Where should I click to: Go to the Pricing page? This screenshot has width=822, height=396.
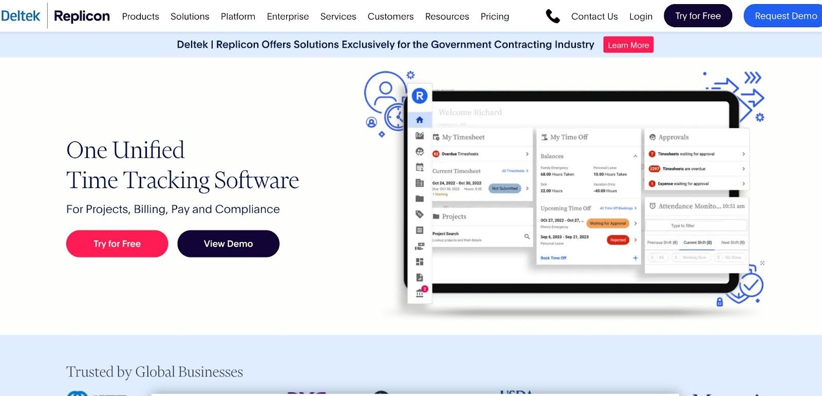(495, 16)
